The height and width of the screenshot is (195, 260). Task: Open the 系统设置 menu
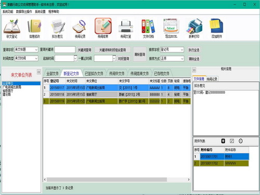(40, 11)
